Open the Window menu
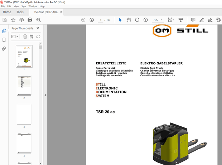Image resolution: width=222 pixels, height=165 pixels. (33, 6)
